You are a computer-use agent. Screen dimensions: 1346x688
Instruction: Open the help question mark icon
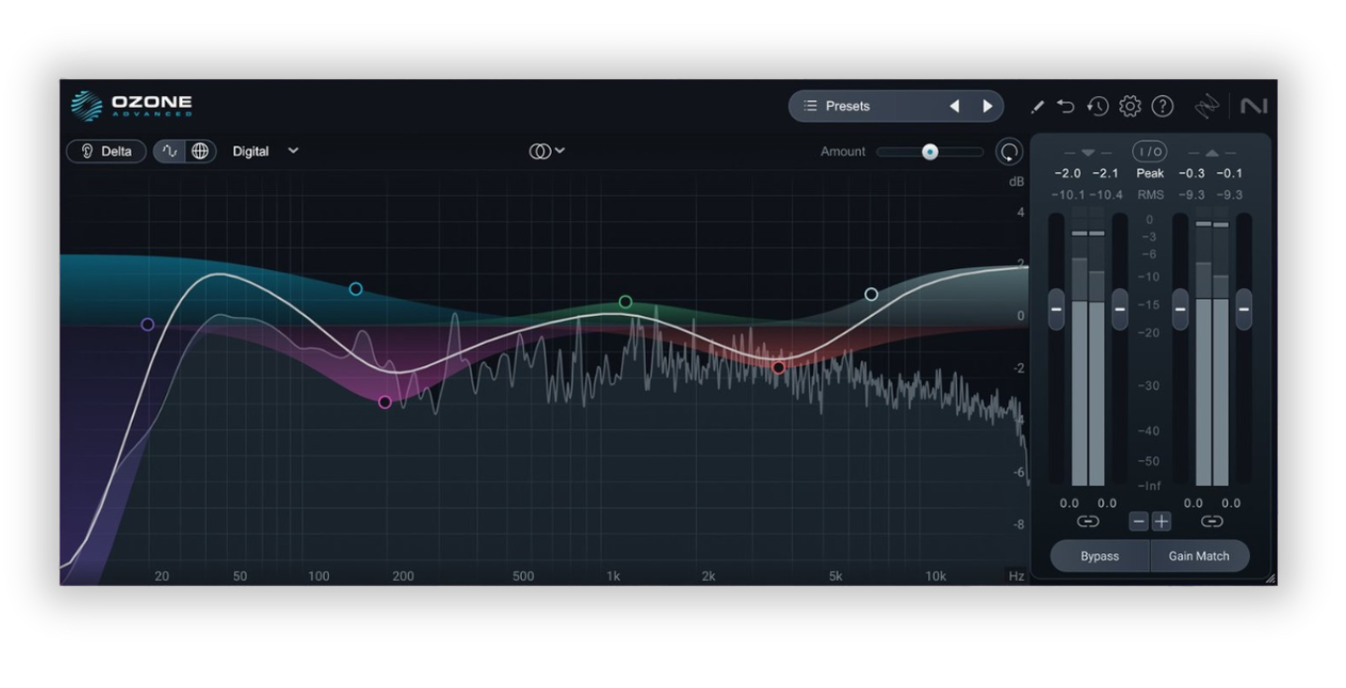(x=1163, y=106)
